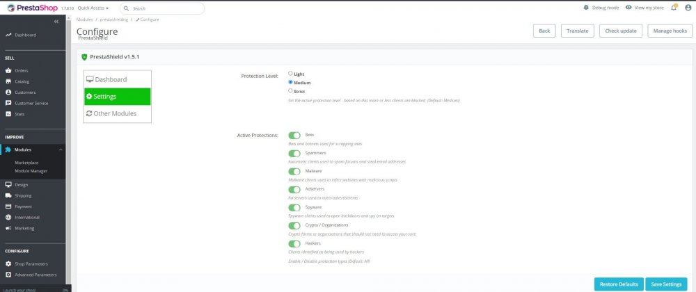This screenshot has height=292, width=696.
Task: Click the Debug mode label
Action: point(606,8)
